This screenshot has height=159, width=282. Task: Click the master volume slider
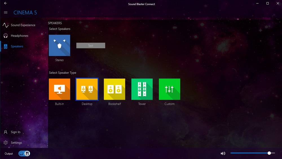(253, 153)
